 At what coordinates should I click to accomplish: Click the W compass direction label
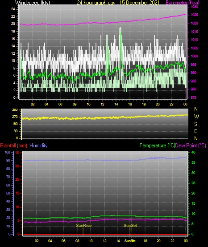click(x=196, y=117)
